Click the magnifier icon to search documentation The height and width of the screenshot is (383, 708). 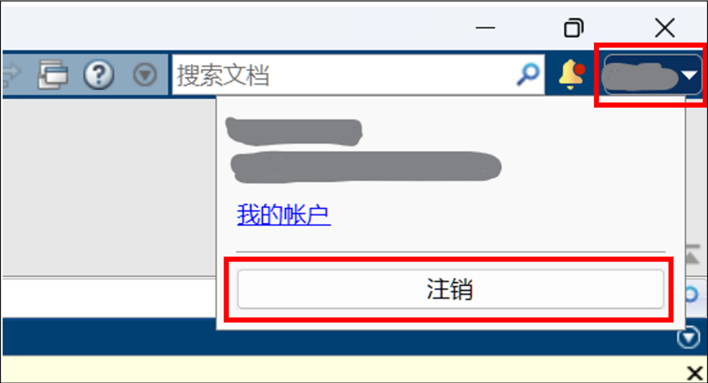click(528, 75)
